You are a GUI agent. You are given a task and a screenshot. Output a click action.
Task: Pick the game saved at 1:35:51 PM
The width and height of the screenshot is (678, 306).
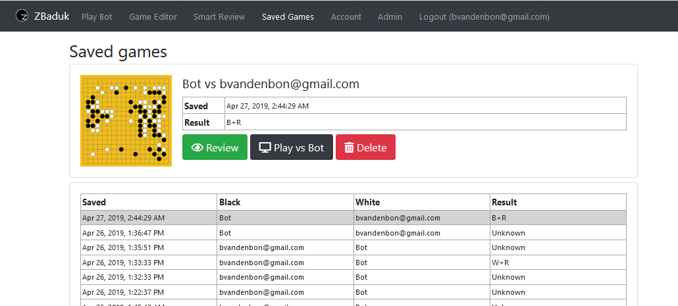click(x=353, y=247)
